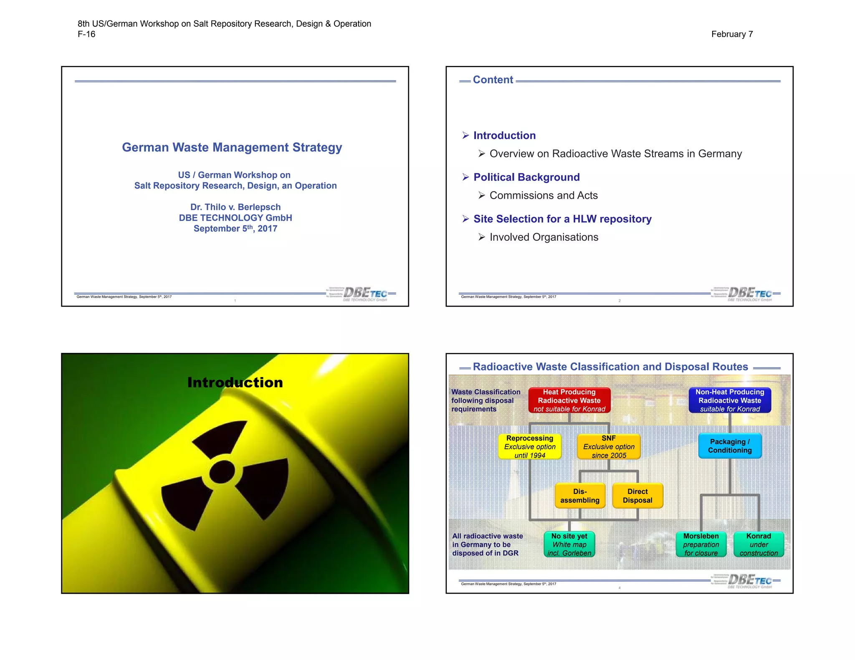Click the blue 'Non-Heat Producing Radioactive Waste' box
This screenshot has width=855, height=660.
coord(730,401)
